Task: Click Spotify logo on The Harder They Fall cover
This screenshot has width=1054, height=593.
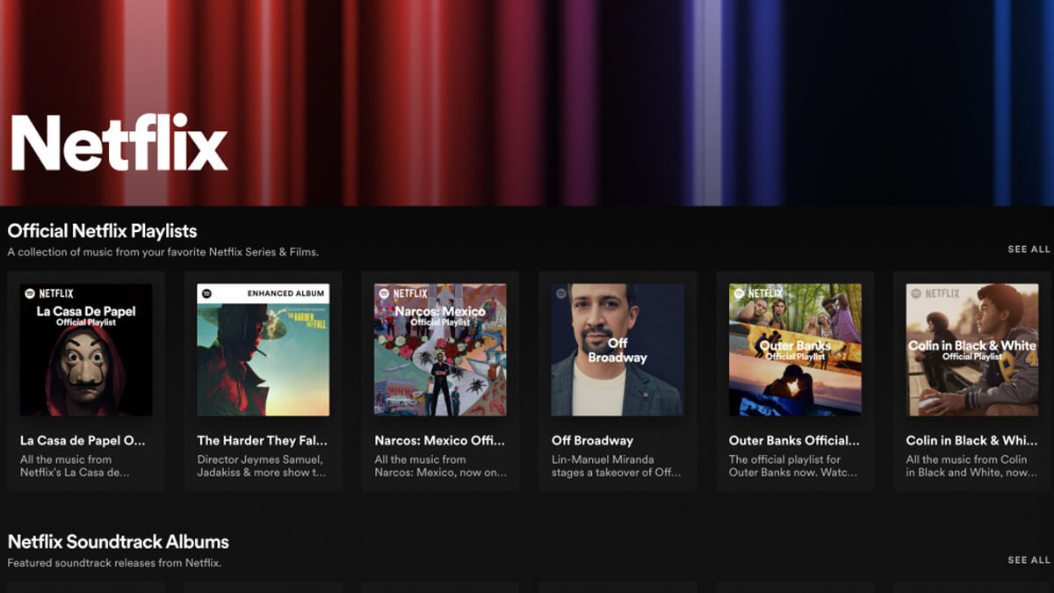Action: 206,293
